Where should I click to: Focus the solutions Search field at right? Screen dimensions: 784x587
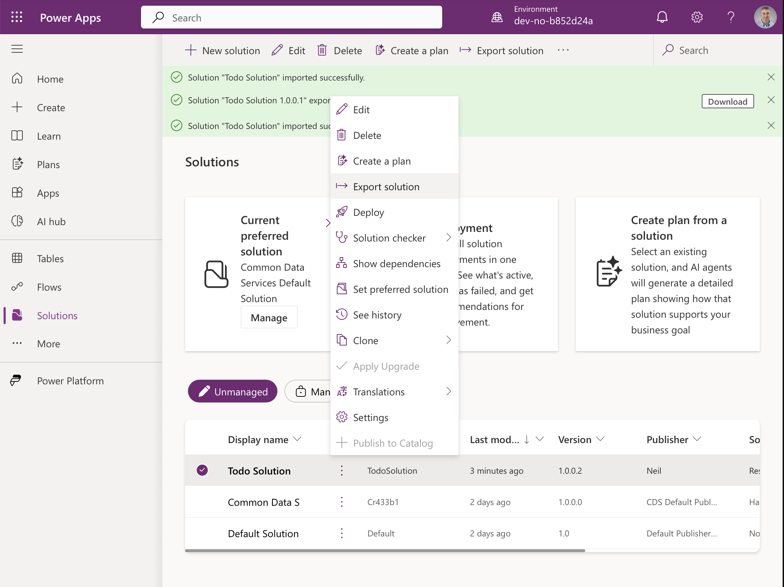(718, 50)
